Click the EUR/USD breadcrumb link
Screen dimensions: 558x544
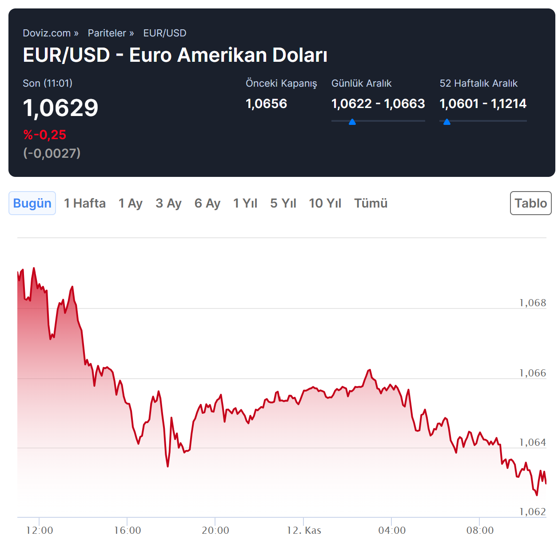[x=164, y=33]
